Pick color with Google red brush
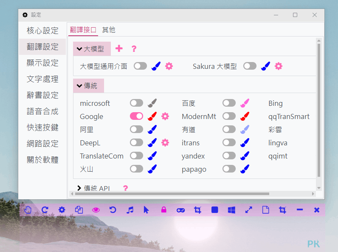The width and height of the screenshot is (338, 252). click(152, 116)
